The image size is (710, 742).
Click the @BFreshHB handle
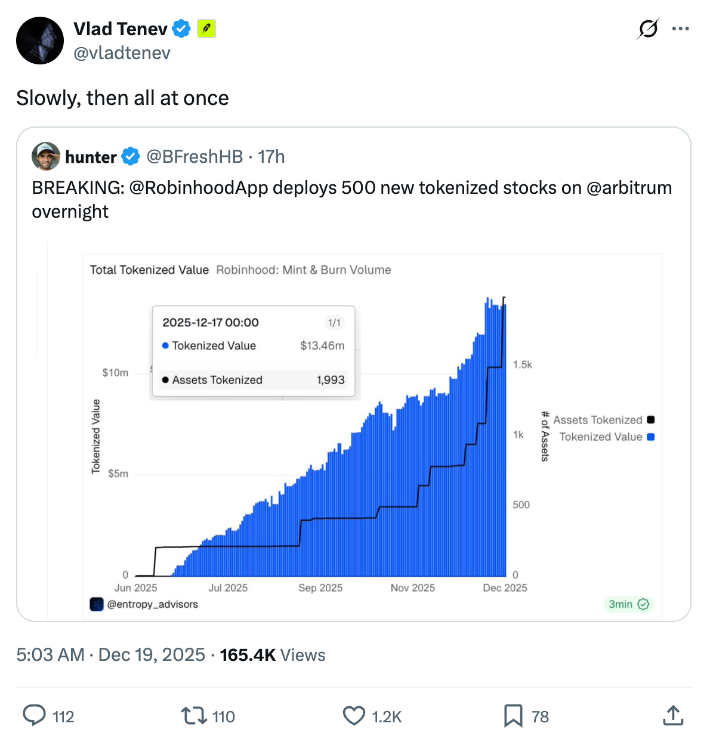tap(195, 157)
